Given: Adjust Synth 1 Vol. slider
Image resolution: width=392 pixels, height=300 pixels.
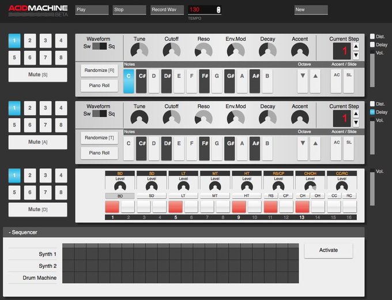Looking at the screenshot, I should click(372, 69).
